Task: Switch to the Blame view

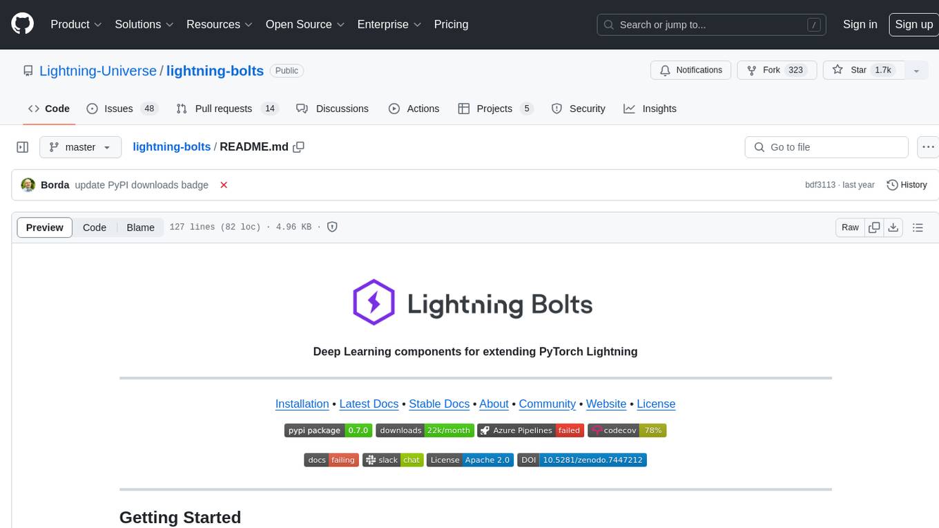Action: (140, 227)
